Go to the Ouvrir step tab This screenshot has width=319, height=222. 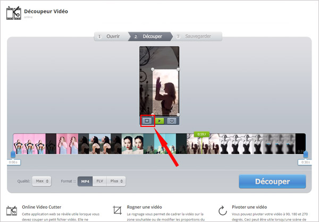111,37
